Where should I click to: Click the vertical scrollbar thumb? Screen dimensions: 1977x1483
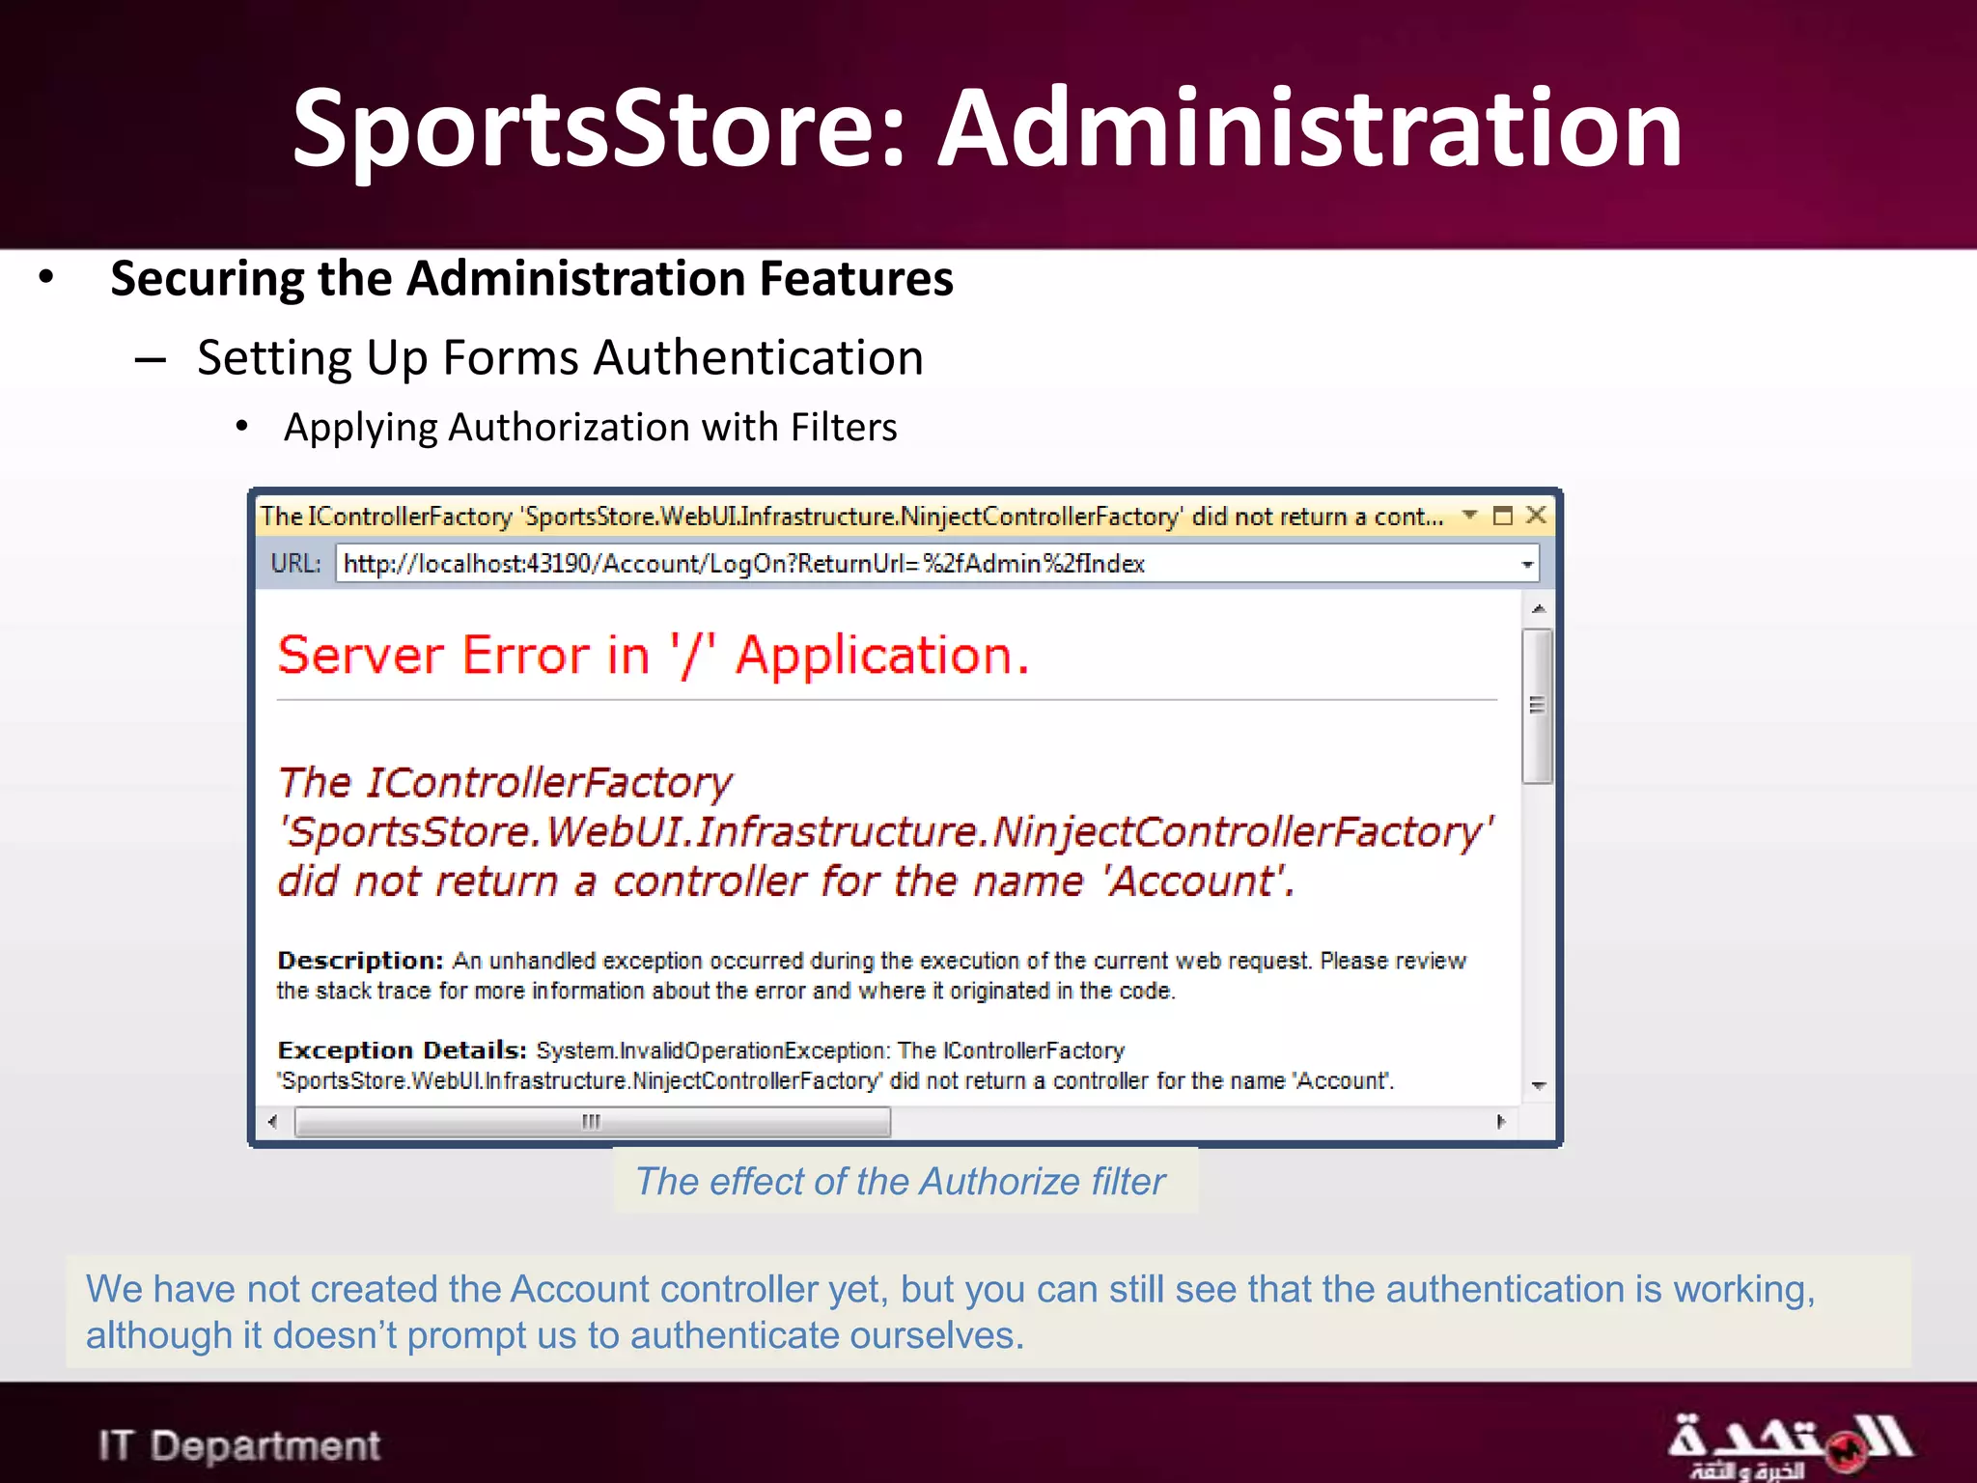click(x=1538, y=706)
